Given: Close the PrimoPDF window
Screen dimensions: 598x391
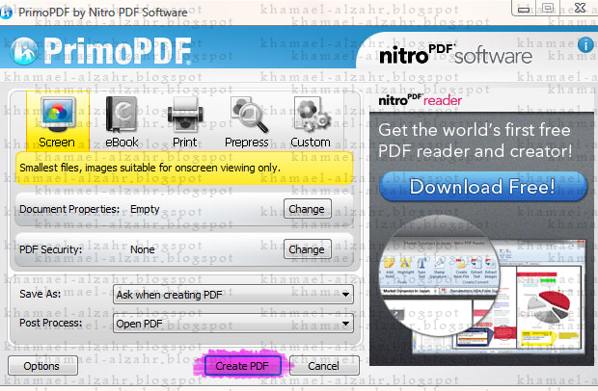Looking at the screenshot, I should (580, 8).
